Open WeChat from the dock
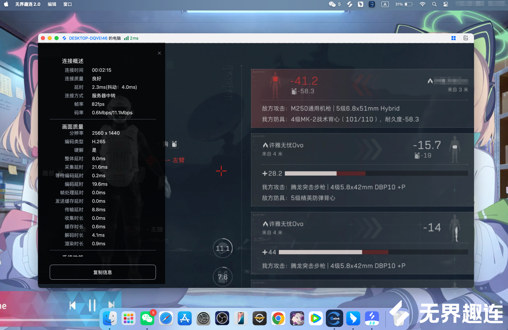This screenshot has width=508, height=330. 147,318
